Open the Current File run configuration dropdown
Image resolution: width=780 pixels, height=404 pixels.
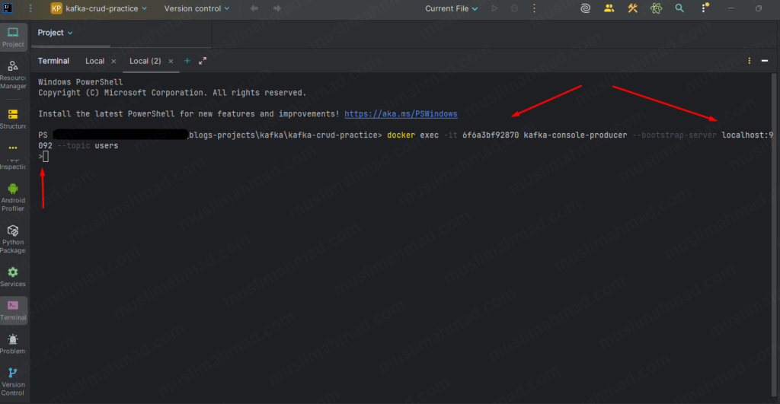[x=451, y=8]
